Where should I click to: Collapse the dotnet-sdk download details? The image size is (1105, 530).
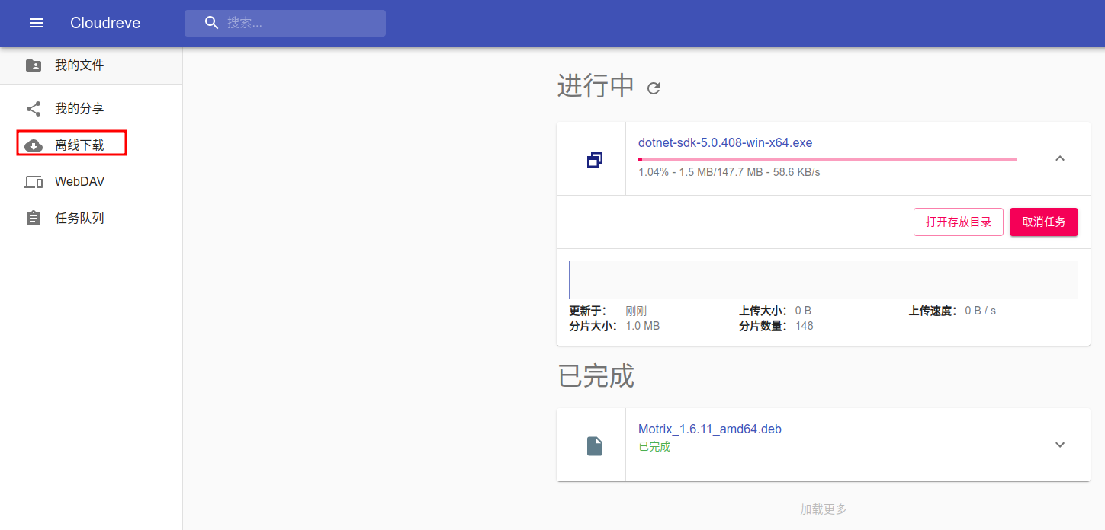pyautogui.click(x=1059, y=158)
